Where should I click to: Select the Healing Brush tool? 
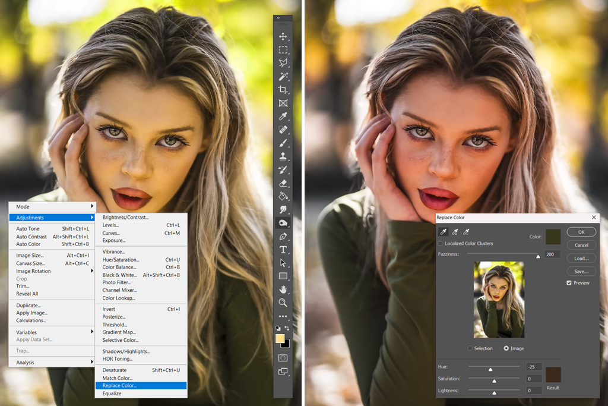tap(283, 129)
